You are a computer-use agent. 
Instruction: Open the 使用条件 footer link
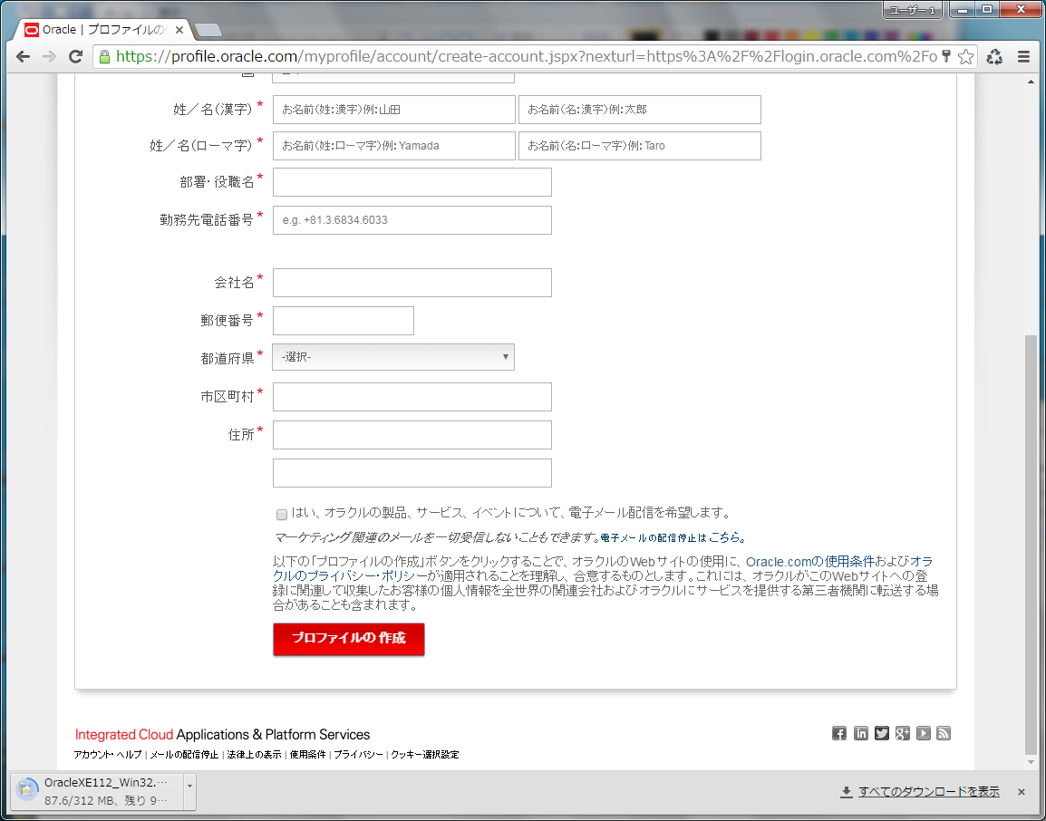click(307, 754)
